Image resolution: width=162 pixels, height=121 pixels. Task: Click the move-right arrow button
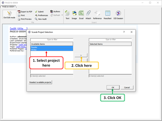(x=81, y=55)
